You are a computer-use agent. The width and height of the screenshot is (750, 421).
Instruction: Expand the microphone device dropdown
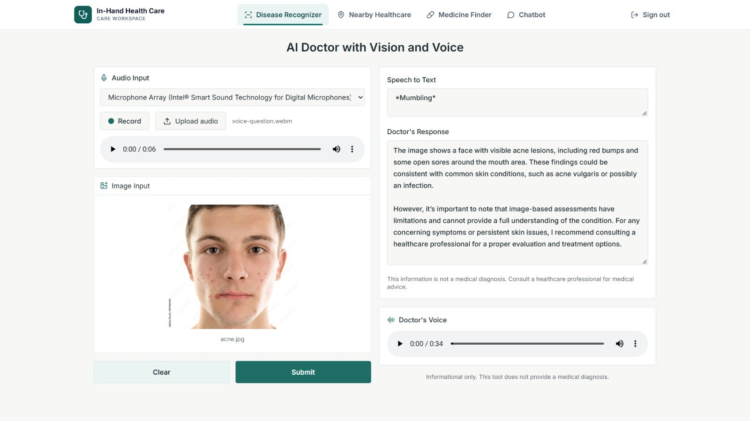coord(232,97)
